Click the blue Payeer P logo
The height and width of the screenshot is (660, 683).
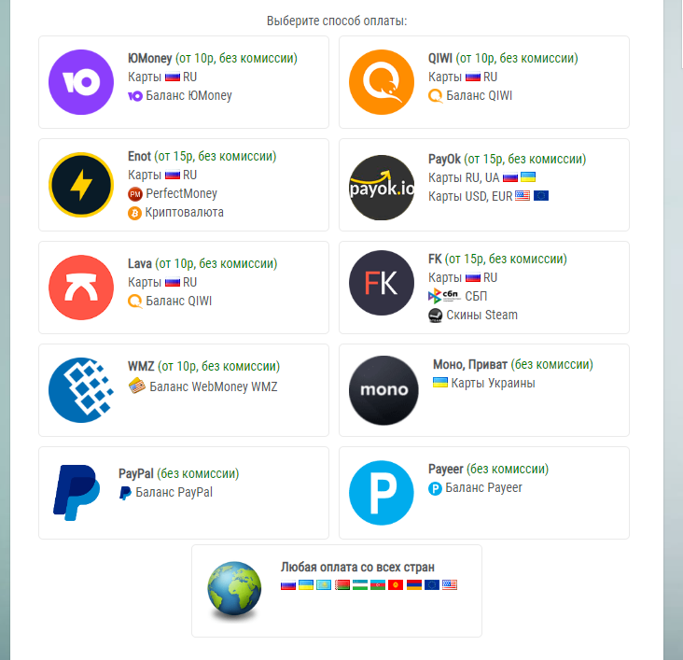(382, 493)
